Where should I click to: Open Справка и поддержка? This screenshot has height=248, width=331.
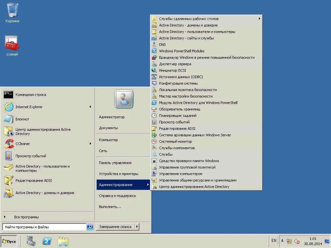pos(117,196)
